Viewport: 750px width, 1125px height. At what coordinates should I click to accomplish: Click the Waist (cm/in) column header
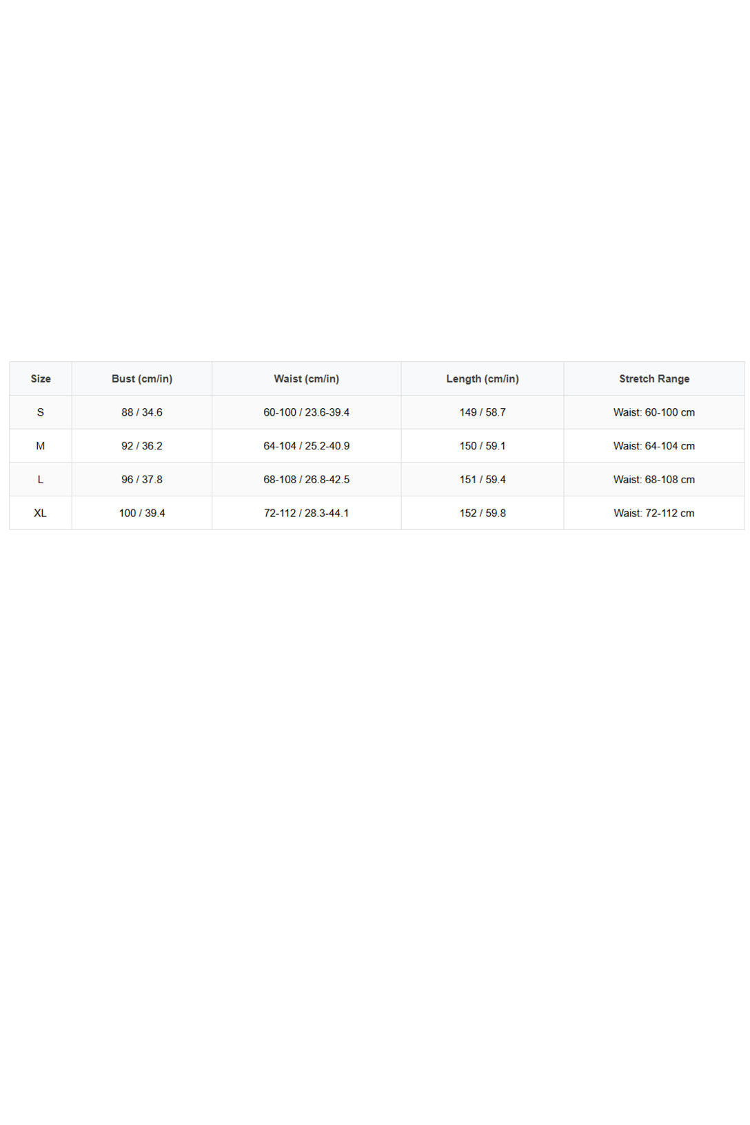pyautogui.click(x=307, y=378)
